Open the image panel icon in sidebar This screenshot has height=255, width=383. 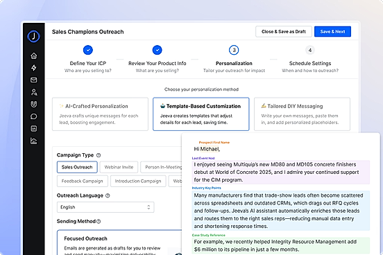(x=34, y=129)
